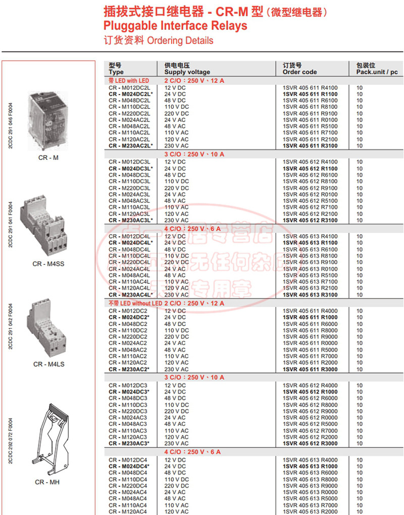Screen dimensions: 404x515
Task: Select type 'CR - M024DC4L*'
Action: (130, 243)
